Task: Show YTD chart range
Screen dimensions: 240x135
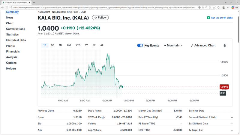Action: click(x=78, y=45)
